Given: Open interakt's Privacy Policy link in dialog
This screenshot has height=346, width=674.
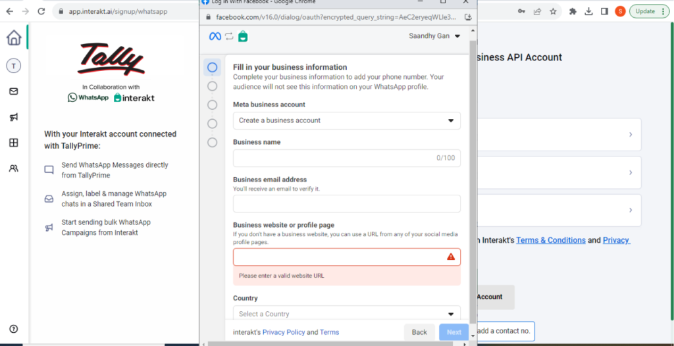Looking at the screenshot, I should tap(284, 332).
